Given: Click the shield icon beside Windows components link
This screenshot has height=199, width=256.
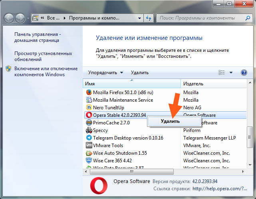Looking at the screenshot, I should pyautogui.click(x=8, y=69).
